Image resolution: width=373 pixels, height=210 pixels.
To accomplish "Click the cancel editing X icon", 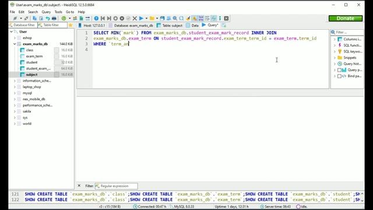I will tap(135, 18).
